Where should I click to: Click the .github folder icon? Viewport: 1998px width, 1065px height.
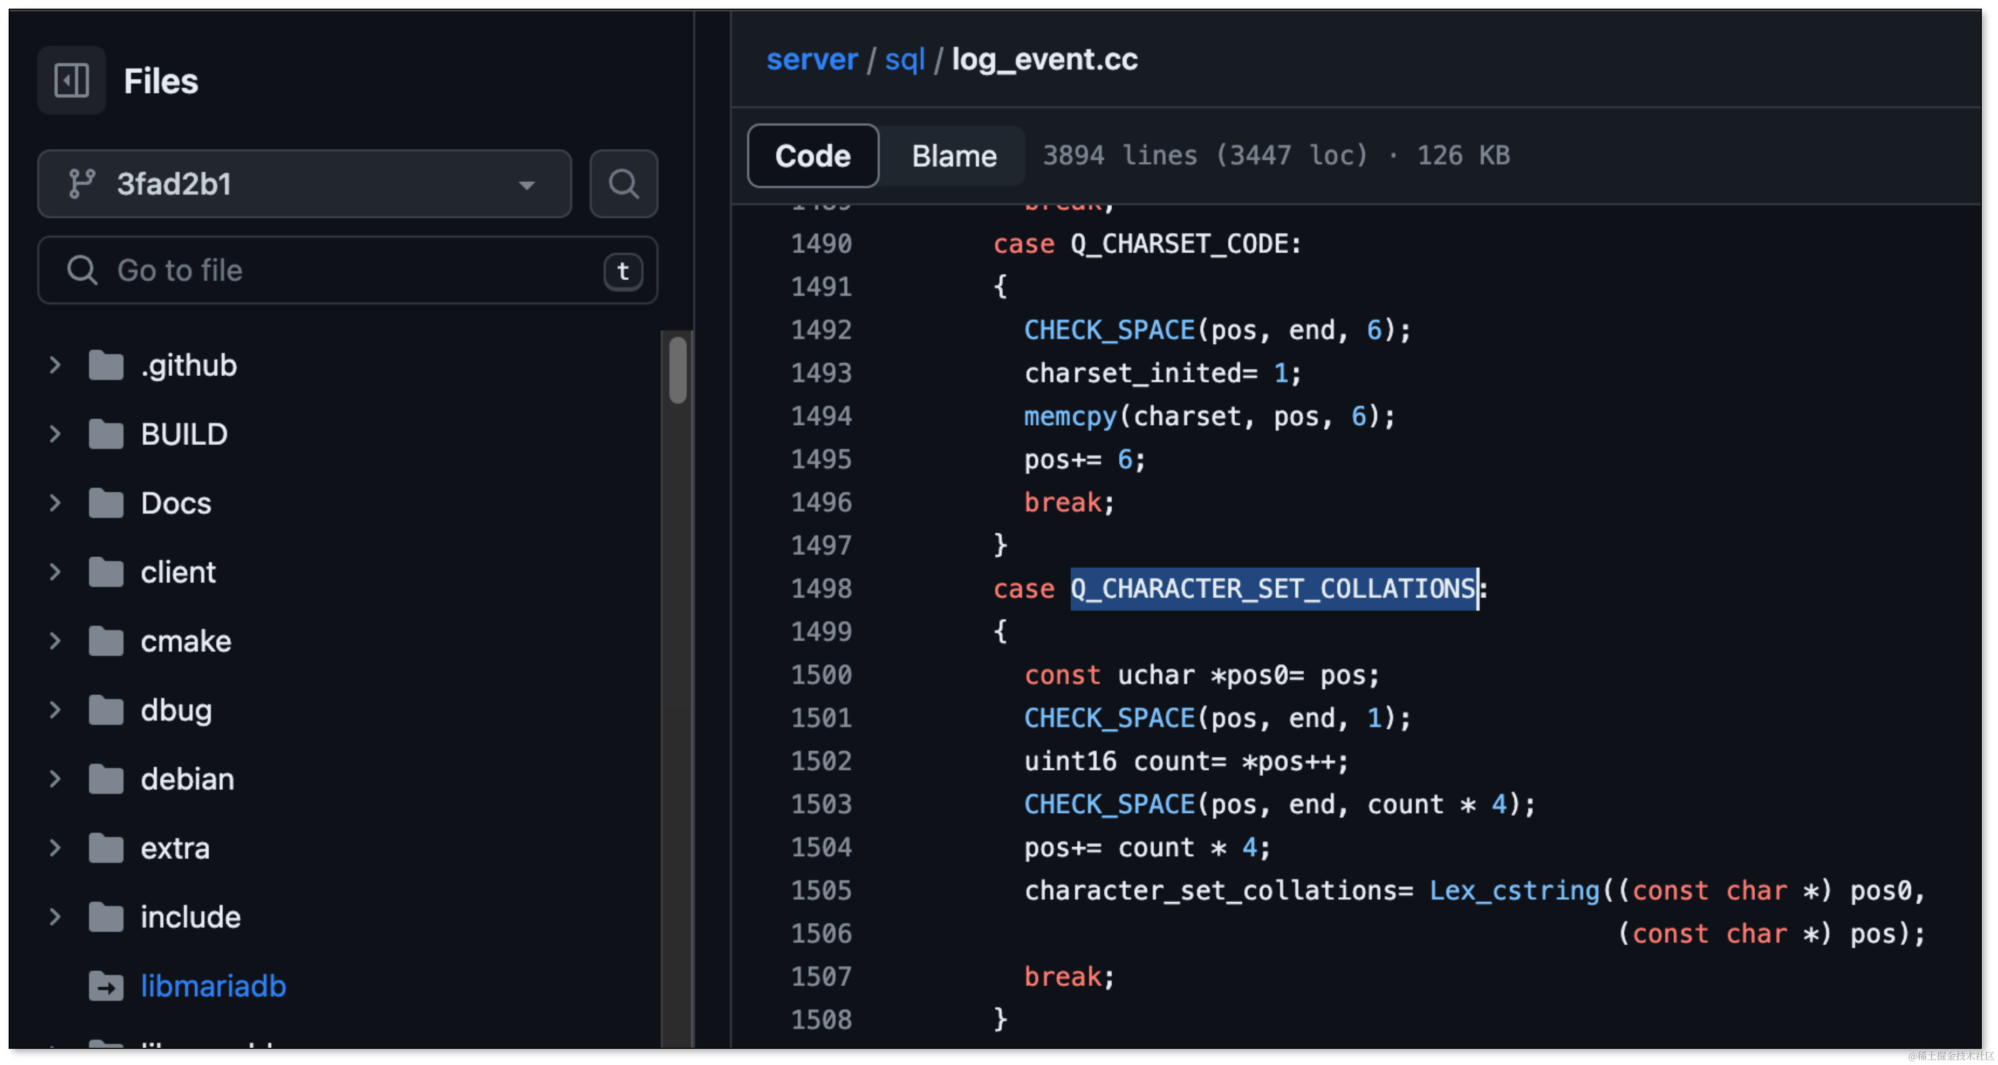pyautogui.click(x=106, y=365)
